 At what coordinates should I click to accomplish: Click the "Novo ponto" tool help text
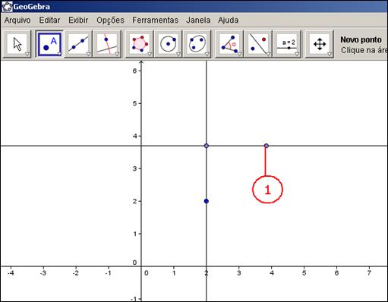click(x=361, y=39)
